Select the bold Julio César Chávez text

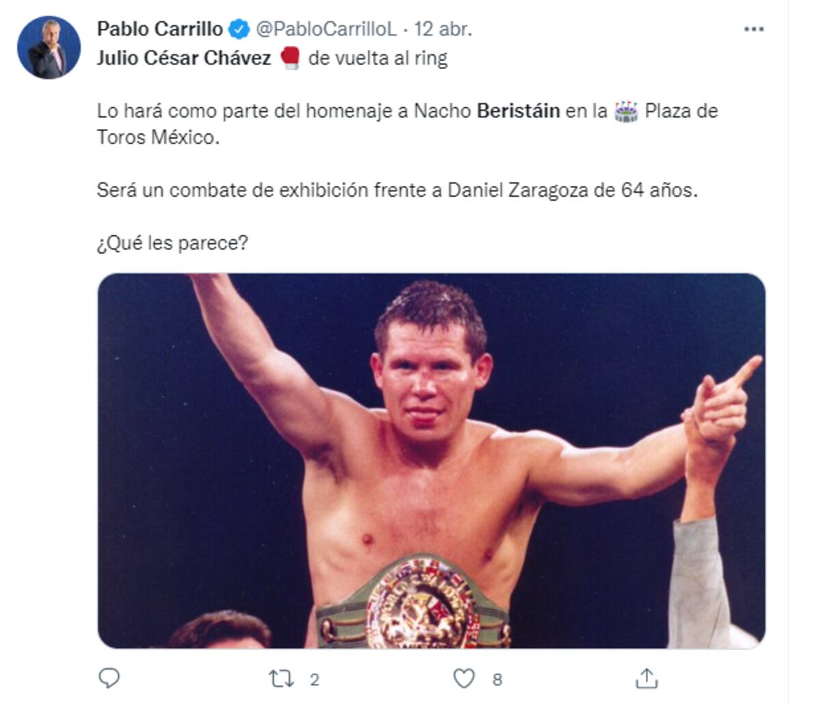point(184,58)
